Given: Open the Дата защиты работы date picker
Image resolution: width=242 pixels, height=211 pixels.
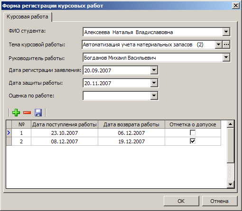Looking at the screenshot, I should [154, 83].
